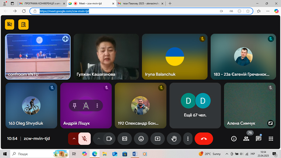Open chat with everyone

click(x=258, y=139)
